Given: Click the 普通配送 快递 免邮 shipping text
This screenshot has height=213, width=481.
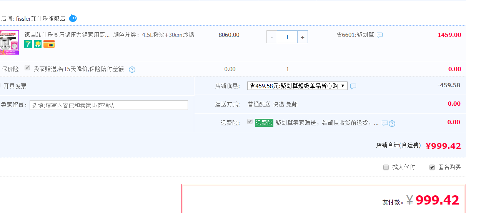Looking at the screenshot, I should 273,104.
